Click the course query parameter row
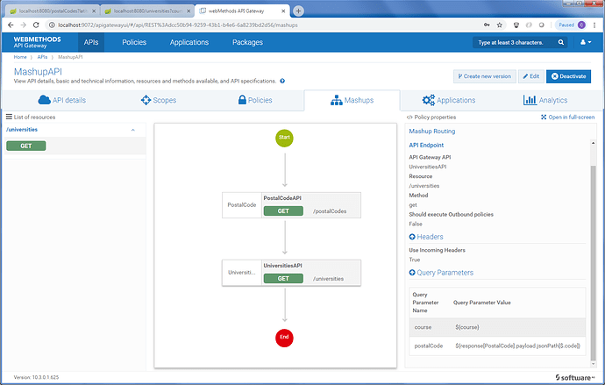This screenshot has height=385, width=605. click(497, 327)
